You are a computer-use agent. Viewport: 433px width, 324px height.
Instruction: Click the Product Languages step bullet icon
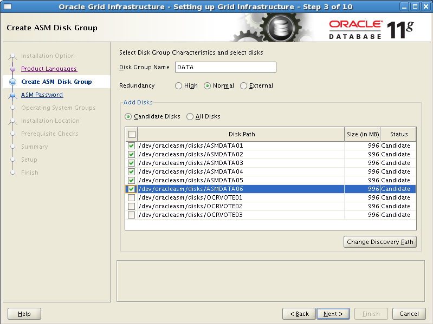pos(12,69)
